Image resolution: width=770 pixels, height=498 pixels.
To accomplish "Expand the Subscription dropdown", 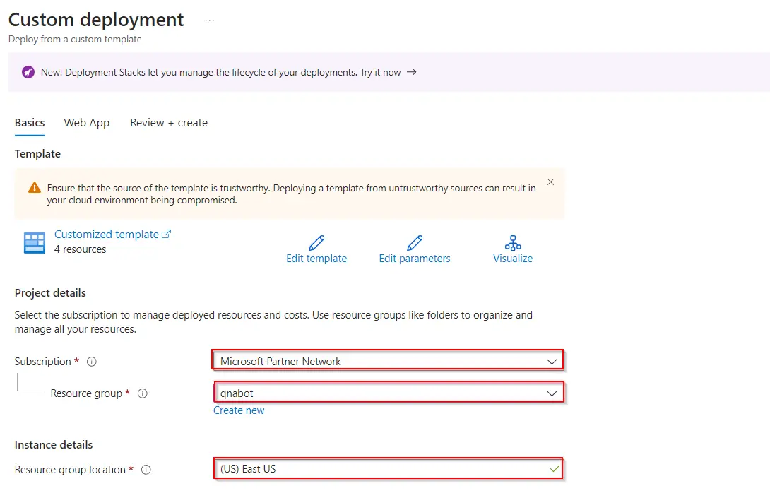I will pyautogui.click(x=552, y=361).
